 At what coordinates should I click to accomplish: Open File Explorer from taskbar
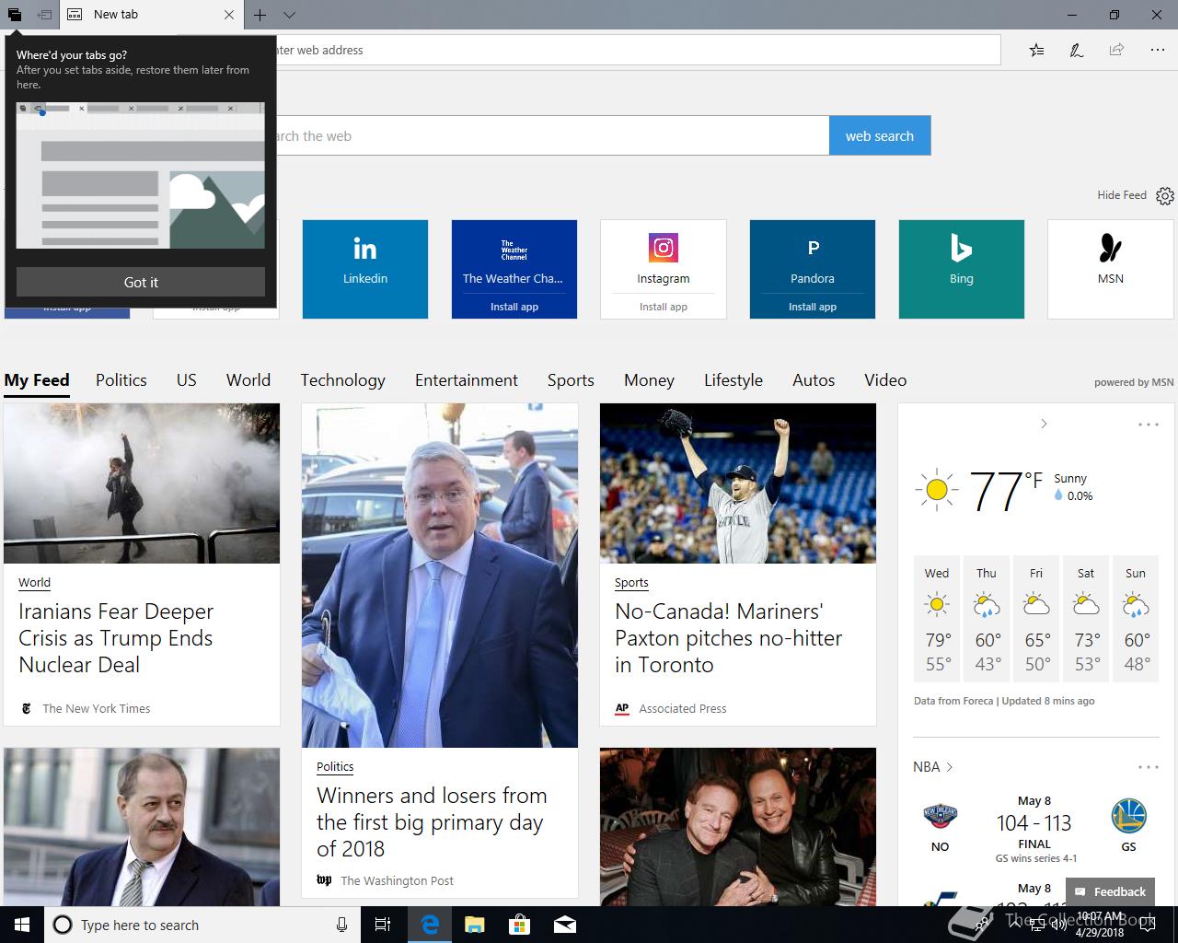point(475,925)
